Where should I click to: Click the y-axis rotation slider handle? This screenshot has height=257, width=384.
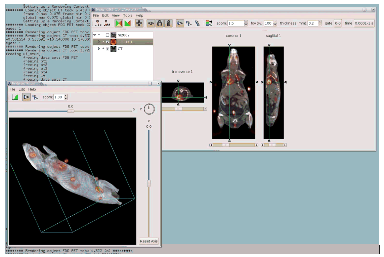[x=71, y=111]
